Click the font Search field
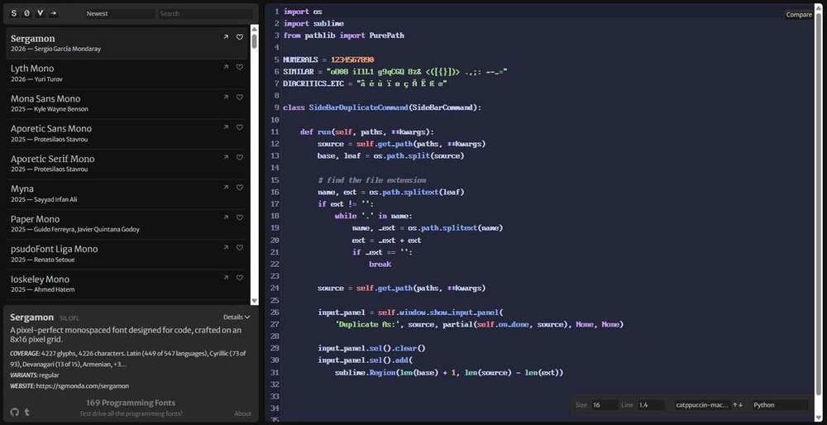 [206, 14]
